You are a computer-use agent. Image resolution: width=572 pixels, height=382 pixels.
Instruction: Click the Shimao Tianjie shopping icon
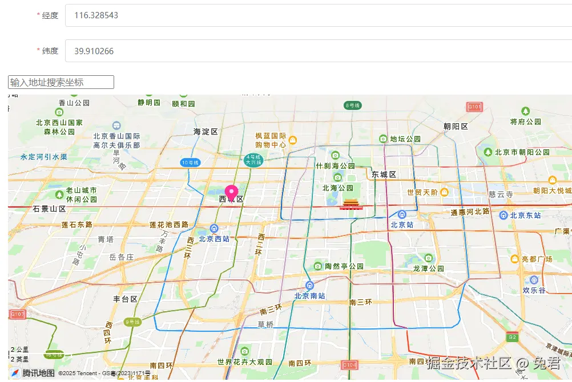click(x=444, y=192)
